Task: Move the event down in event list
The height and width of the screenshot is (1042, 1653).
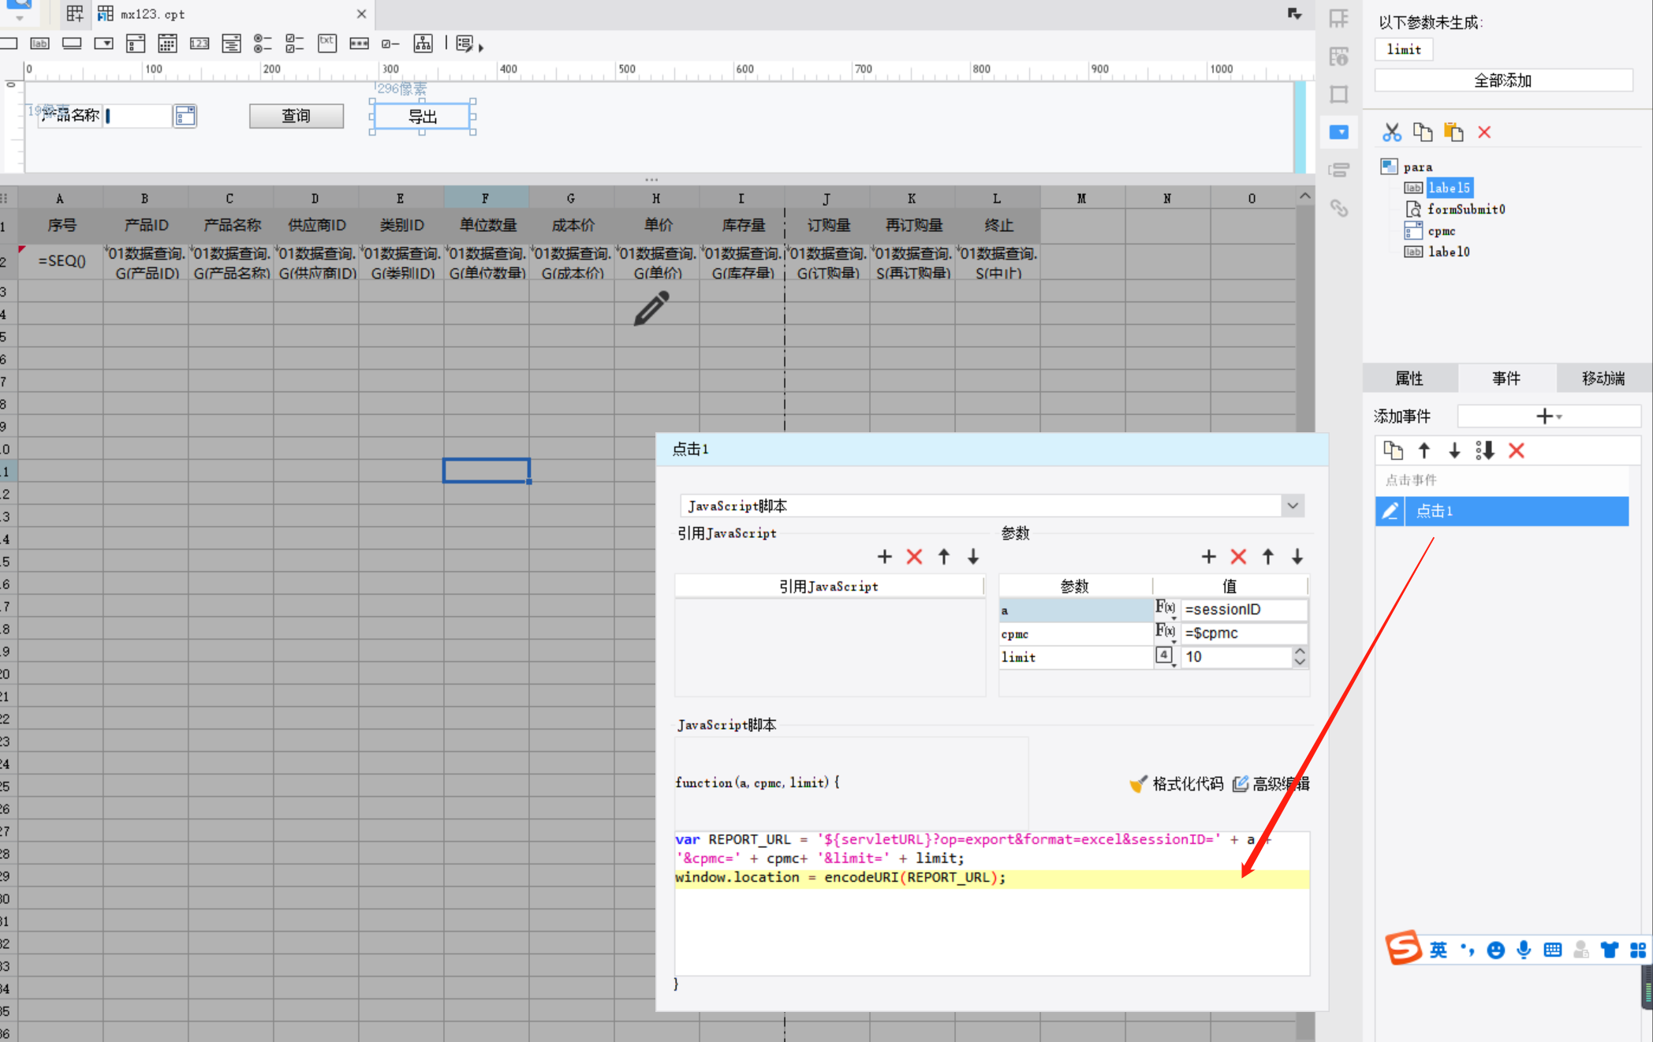Action: click(1455, 450)
